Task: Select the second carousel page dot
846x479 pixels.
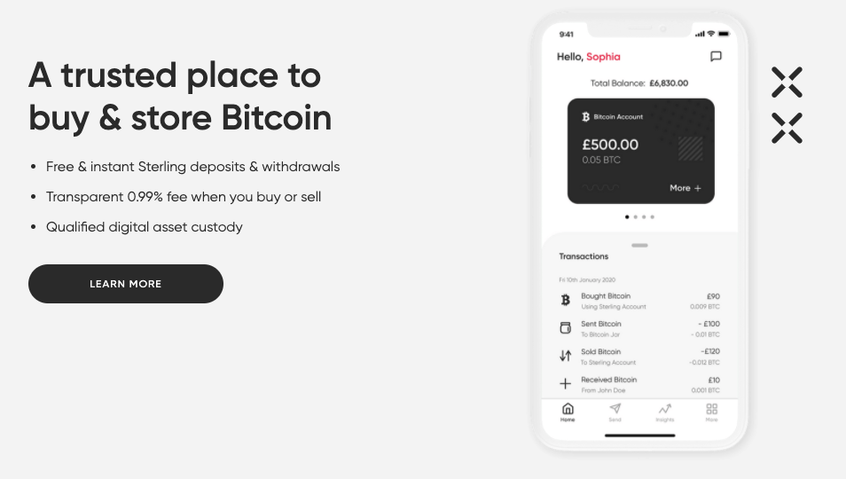Action: tap(636, 216)
